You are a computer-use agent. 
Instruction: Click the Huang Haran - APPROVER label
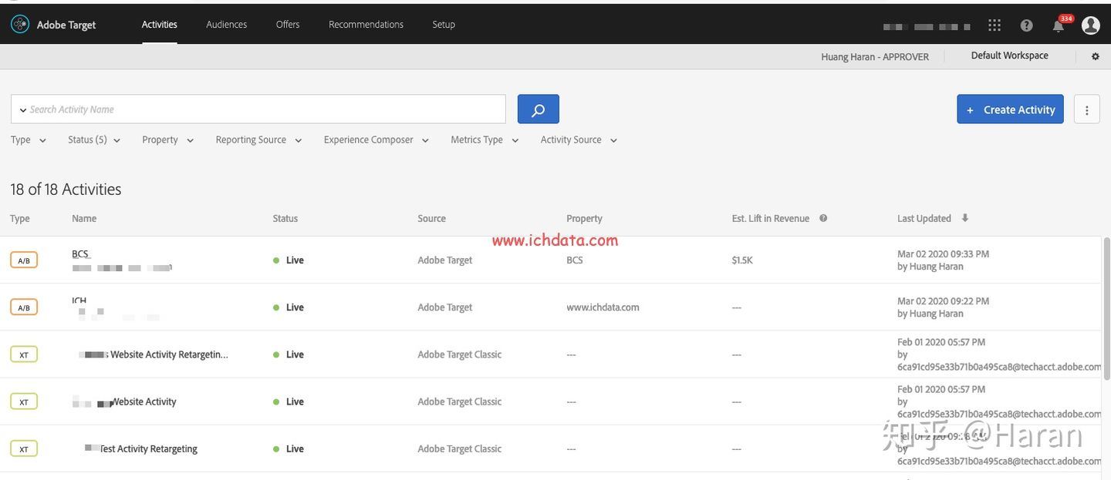[875, 57]
